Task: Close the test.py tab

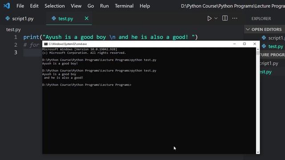Action: [86, 18]
